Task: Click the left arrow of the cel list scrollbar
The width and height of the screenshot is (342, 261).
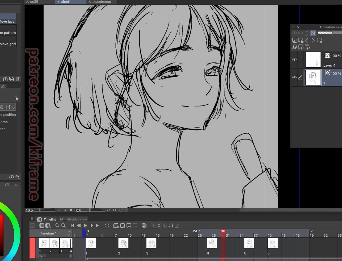Action: click(41, 255)
